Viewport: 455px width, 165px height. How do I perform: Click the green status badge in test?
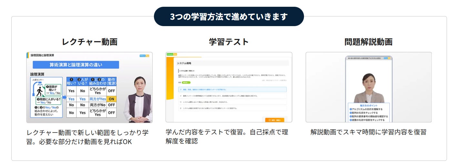(186, 83)
